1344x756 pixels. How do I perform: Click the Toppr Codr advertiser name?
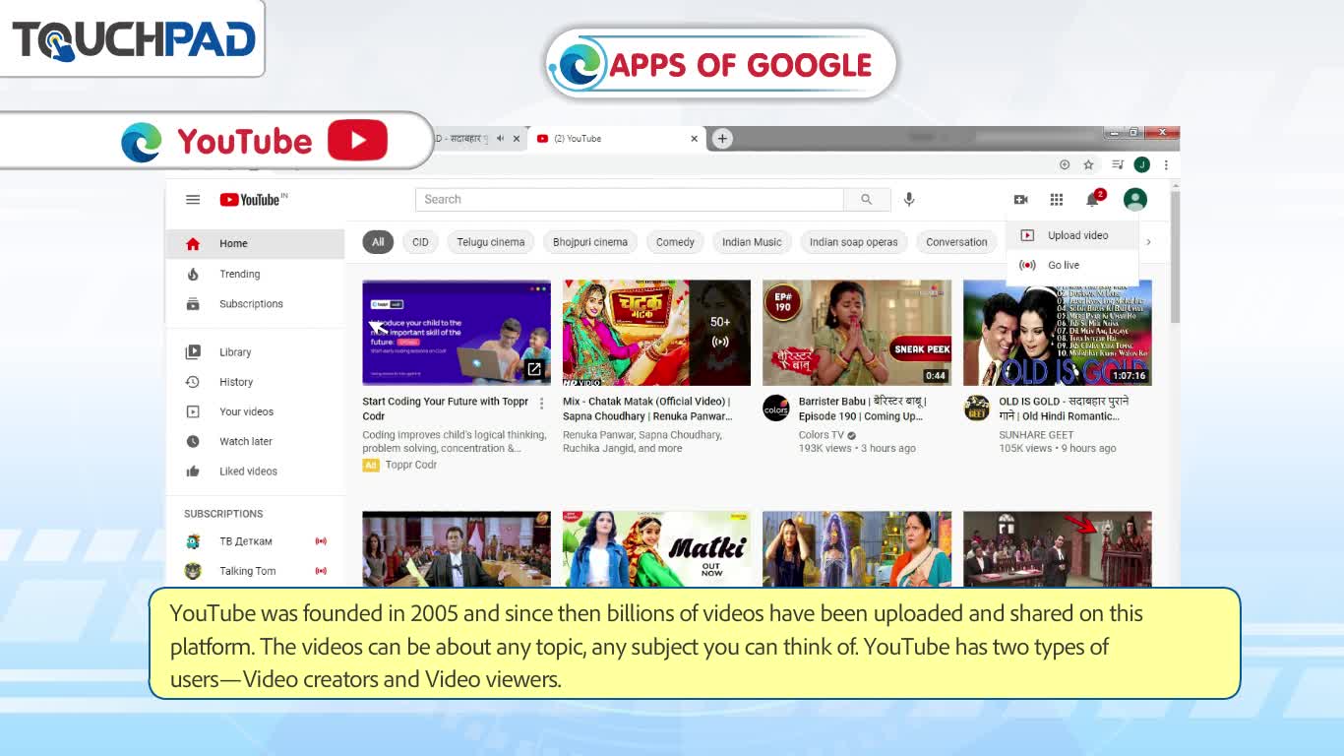click(411, 466)
